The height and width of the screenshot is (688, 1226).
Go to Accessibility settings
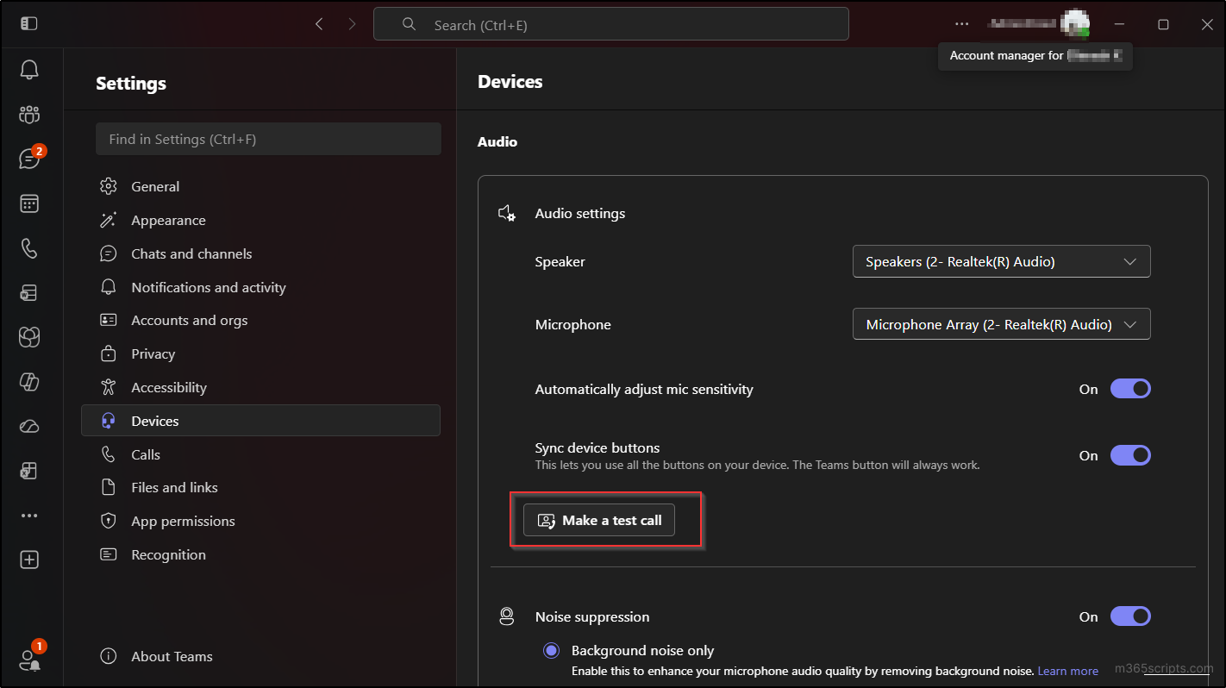pos(260,387)
